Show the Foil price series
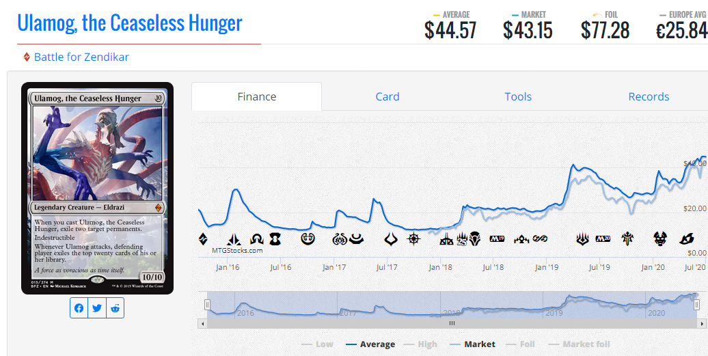708x356 pixels. click(x=520, y=344)
